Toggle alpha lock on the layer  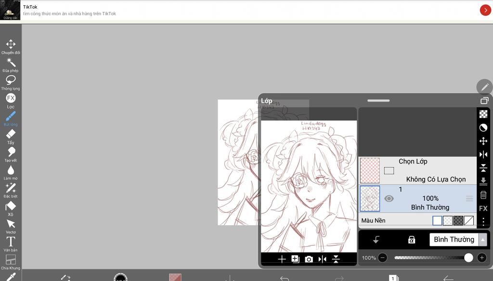coord(412,240)
